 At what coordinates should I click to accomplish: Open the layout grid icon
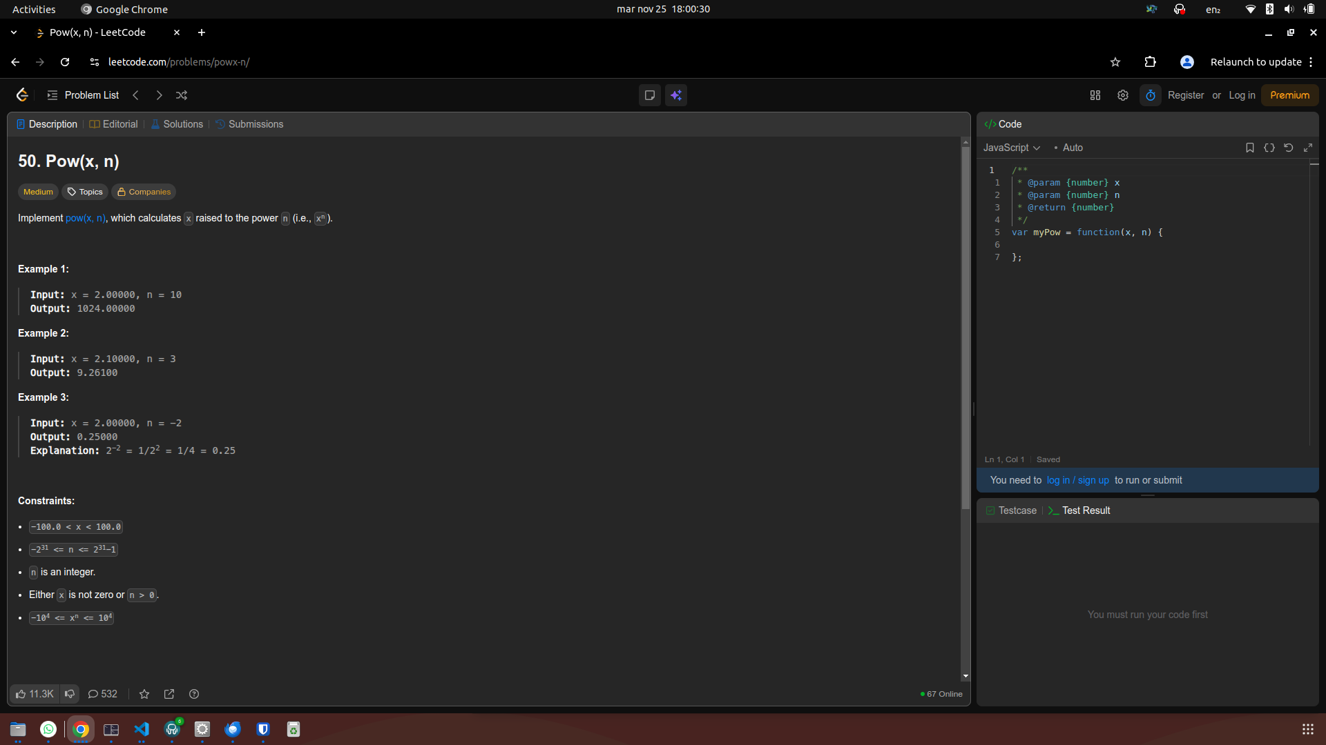(x=1095, y=95)
